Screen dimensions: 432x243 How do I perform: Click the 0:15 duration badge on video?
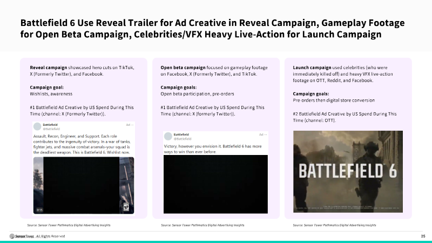tap(39, 210)
